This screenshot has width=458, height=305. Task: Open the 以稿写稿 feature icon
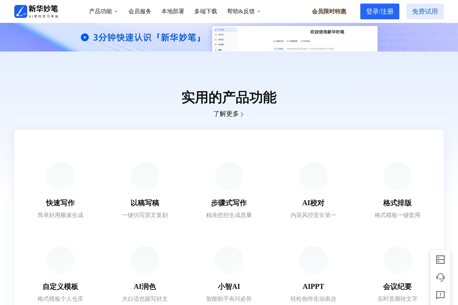145,176
